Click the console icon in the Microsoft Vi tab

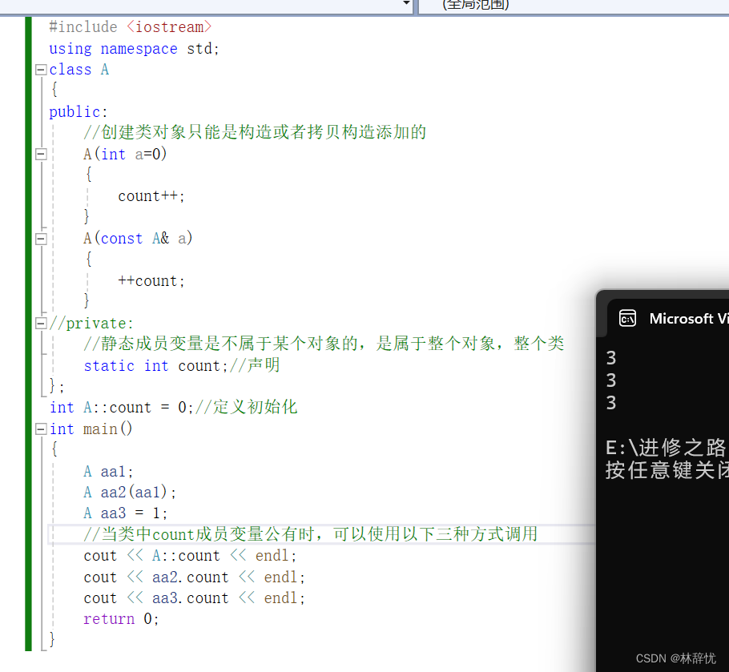pos(627,319)
